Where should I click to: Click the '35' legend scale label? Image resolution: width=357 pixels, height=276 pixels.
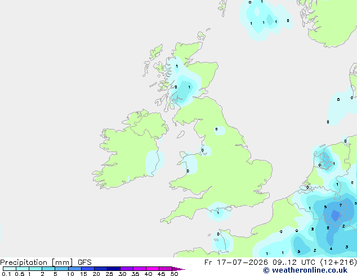tap(135, 274)
